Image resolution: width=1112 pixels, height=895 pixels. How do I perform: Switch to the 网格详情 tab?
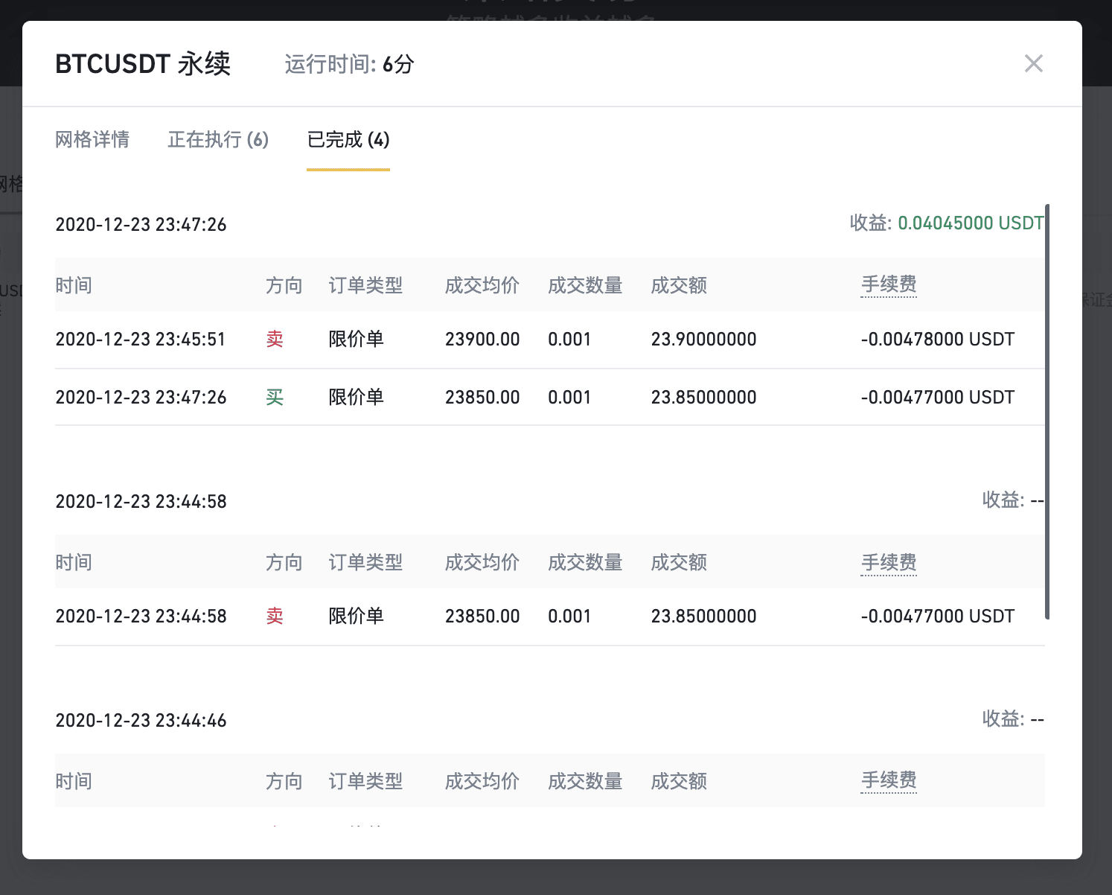[x=92, y=139]
